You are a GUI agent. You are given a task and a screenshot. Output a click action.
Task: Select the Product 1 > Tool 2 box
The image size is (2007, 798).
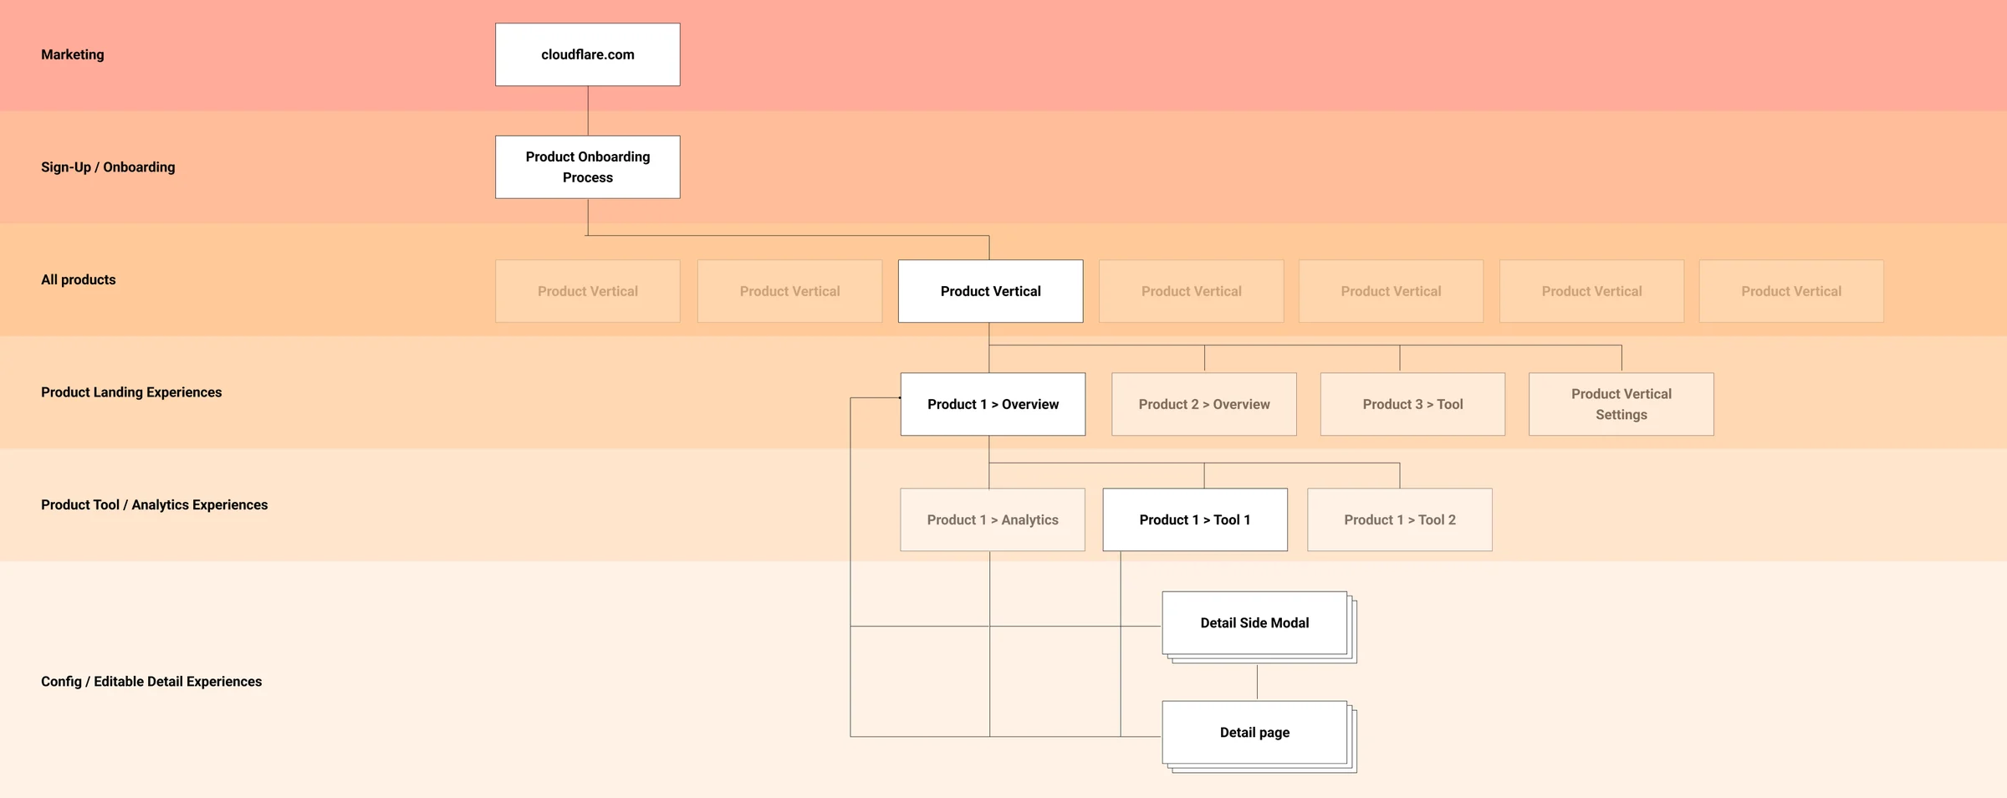[1399, 519]
